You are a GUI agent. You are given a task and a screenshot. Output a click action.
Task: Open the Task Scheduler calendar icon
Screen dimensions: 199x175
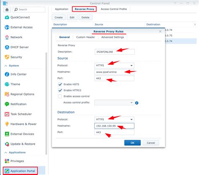click(x=7, y=114)
